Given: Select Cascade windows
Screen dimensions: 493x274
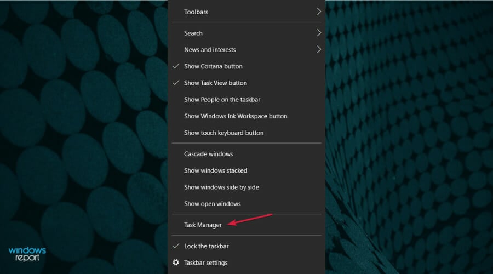Looking at the screenshot, I should tap(246, 154).
